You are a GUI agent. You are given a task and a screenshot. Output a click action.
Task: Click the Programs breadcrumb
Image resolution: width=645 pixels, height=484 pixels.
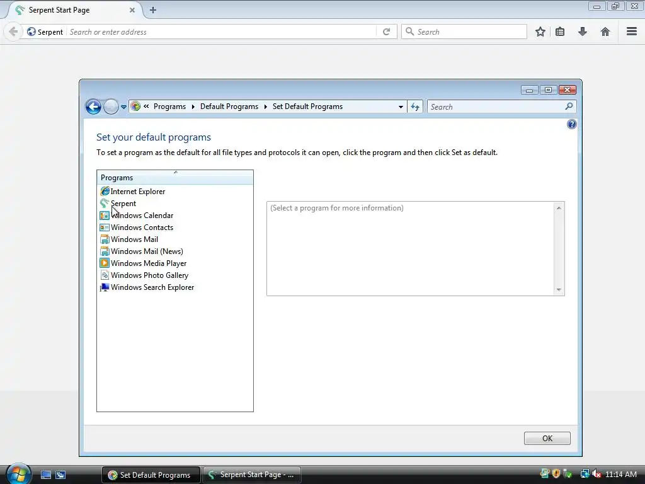[169, 107]
